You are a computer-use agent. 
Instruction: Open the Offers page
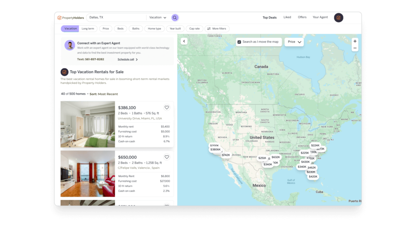(x=302, y=17)
